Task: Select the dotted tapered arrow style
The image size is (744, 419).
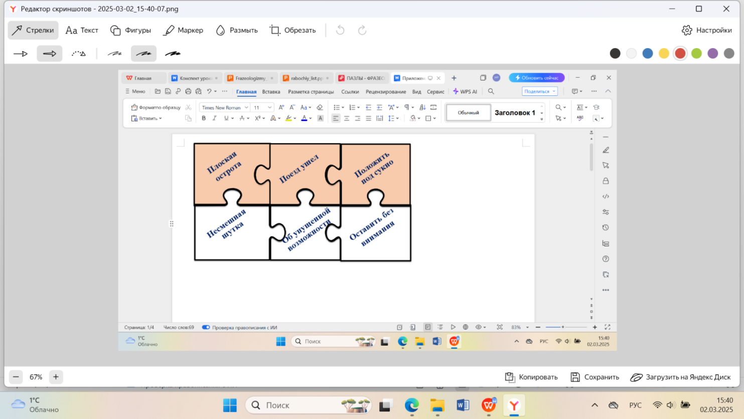Action: [79, 53]
